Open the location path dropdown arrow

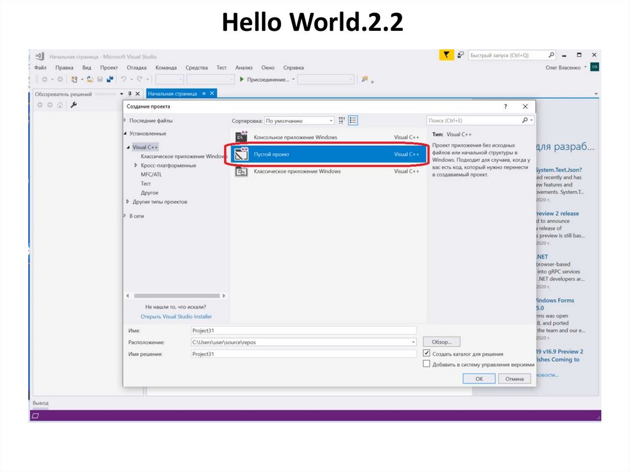(x=413, y=343)
